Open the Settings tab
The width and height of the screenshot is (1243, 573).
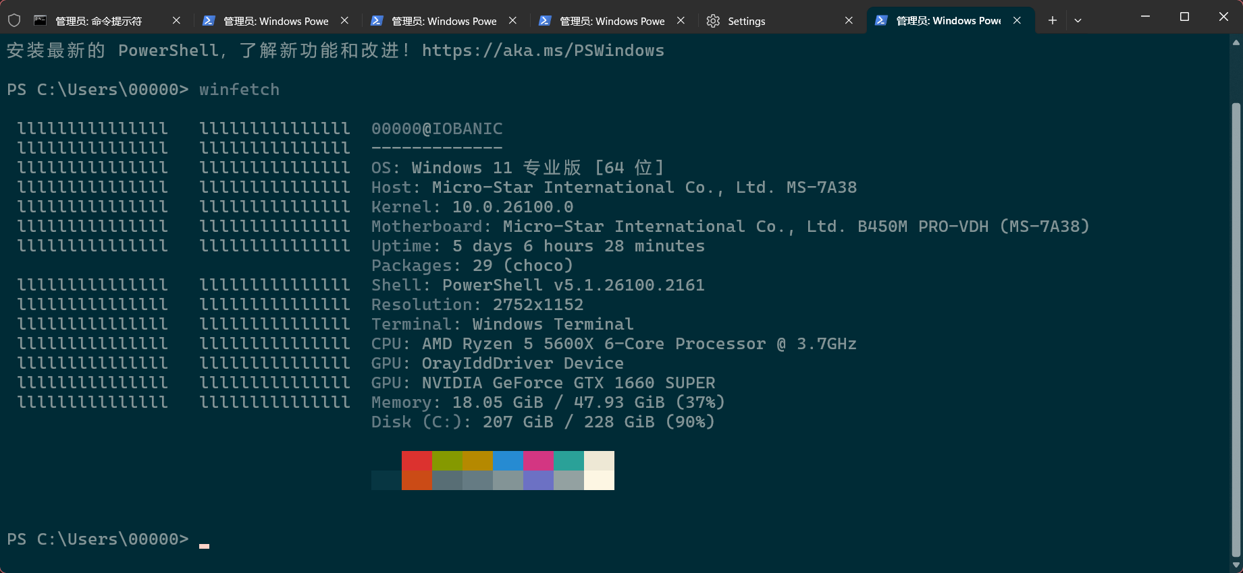click(x=781, y=21)
